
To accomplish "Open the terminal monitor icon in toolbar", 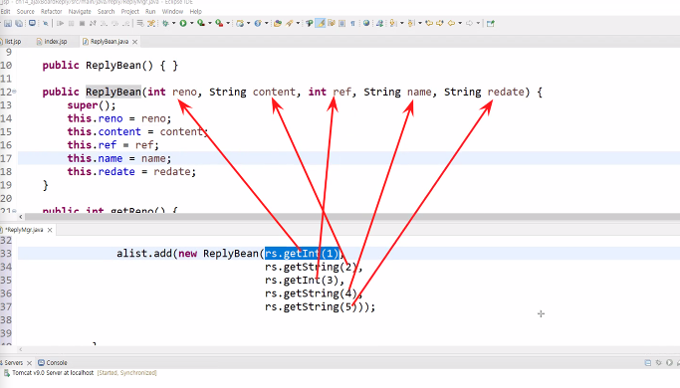I will coord(32,24).
